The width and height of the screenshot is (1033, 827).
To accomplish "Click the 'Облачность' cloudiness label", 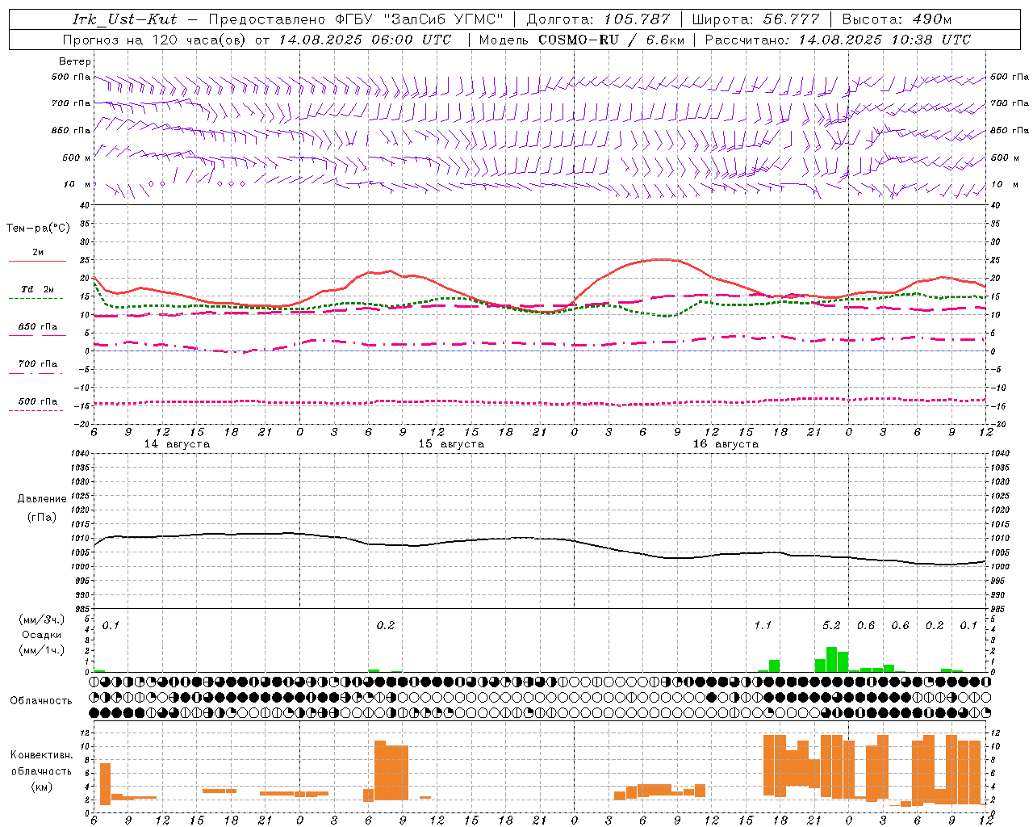I will pos(41,701).
